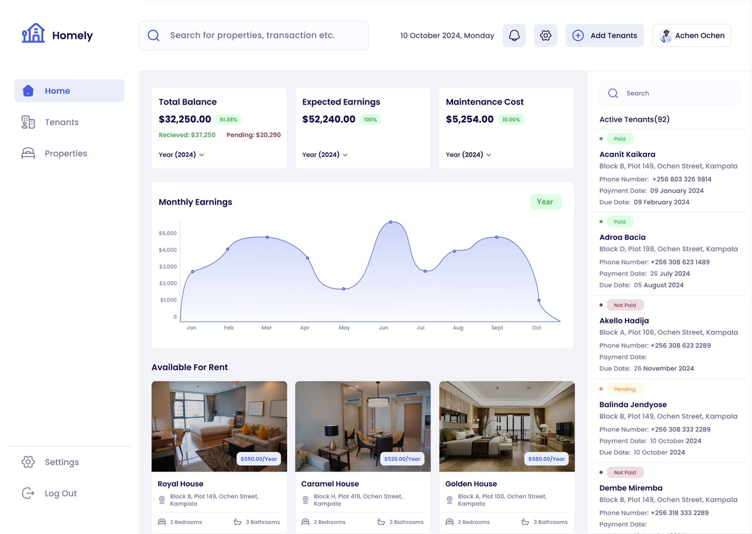752x534 pixels.
Task: Click Caramel House bedrooms bed icon
Action: pos(306,521)
